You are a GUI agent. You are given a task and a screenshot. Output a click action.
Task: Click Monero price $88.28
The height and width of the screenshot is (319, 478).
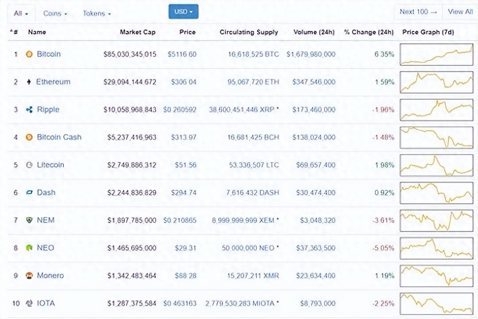pyautogui.click(x=186, y=276)
